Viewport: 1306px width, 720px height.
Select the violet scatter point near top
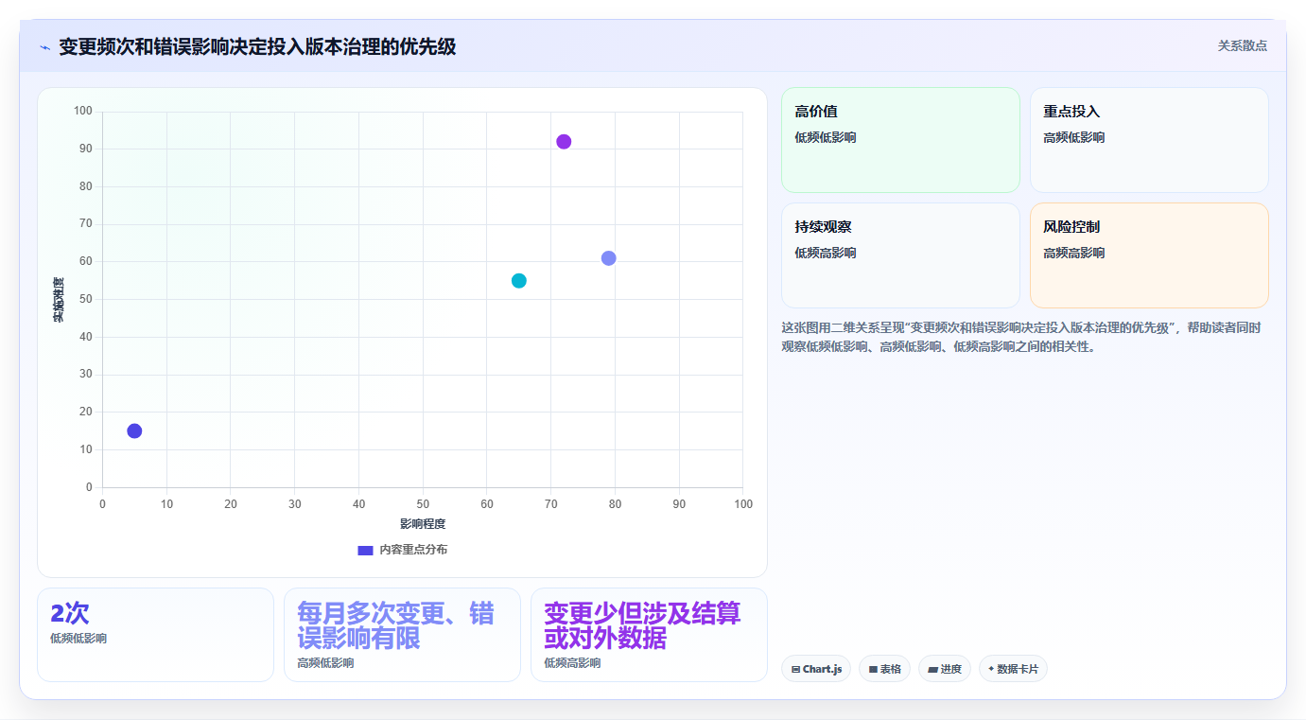tap(564, 142)
